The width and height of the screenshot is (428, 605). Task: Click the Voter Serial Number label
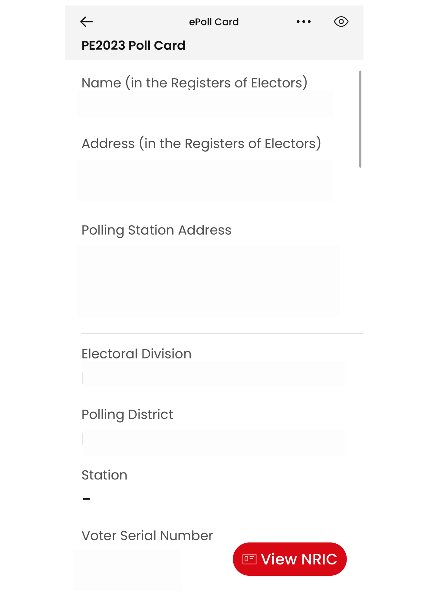pyautogui.click(x=147, y=535)
